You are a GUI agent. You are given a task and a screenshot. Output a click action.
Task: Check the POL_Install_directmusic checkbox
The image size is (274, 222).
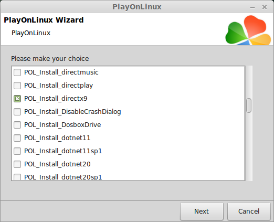click(17, 72)
